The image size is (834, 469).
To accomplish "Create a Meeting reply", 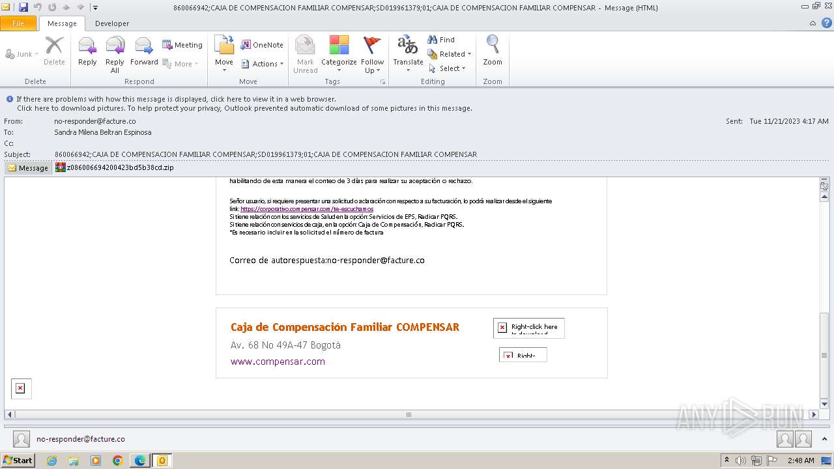I will tap(182, 45).
